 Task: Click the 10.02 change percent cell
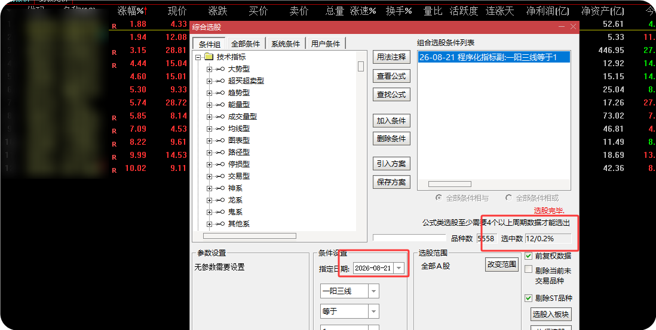coord(136,168)
